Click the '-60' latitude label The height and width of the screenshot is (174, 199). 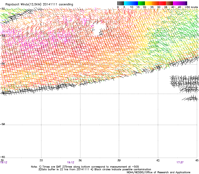[x=2, y=157]
